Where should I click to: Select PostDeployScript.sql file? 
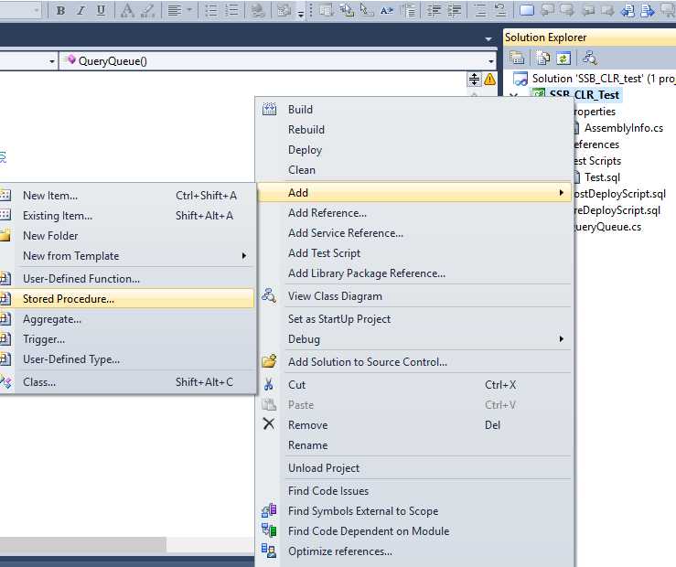[620, 194]
